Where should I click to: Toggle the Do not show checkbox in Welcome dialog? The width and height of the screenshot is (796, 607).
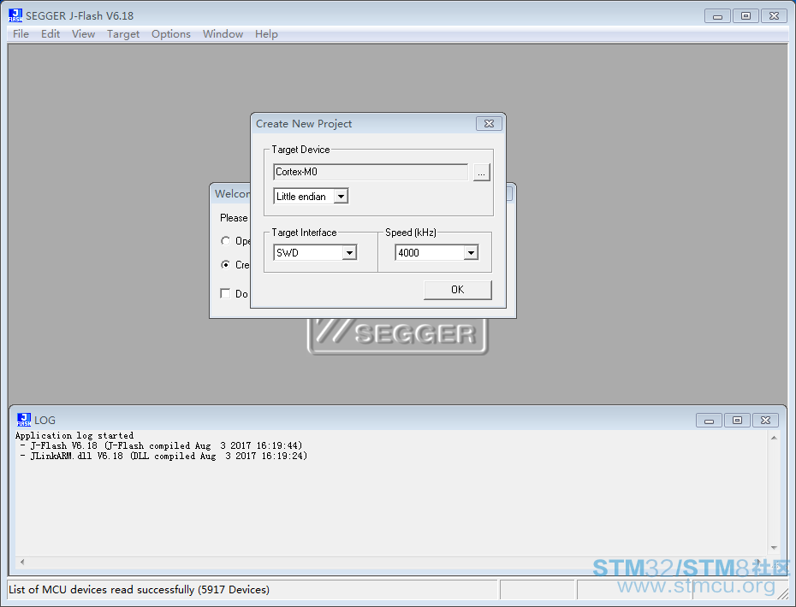click(x=225, y=293)
